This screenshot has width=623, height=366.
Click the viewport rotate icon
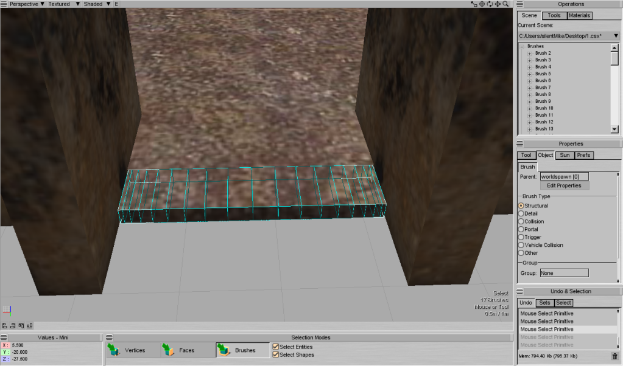[490, 4]
